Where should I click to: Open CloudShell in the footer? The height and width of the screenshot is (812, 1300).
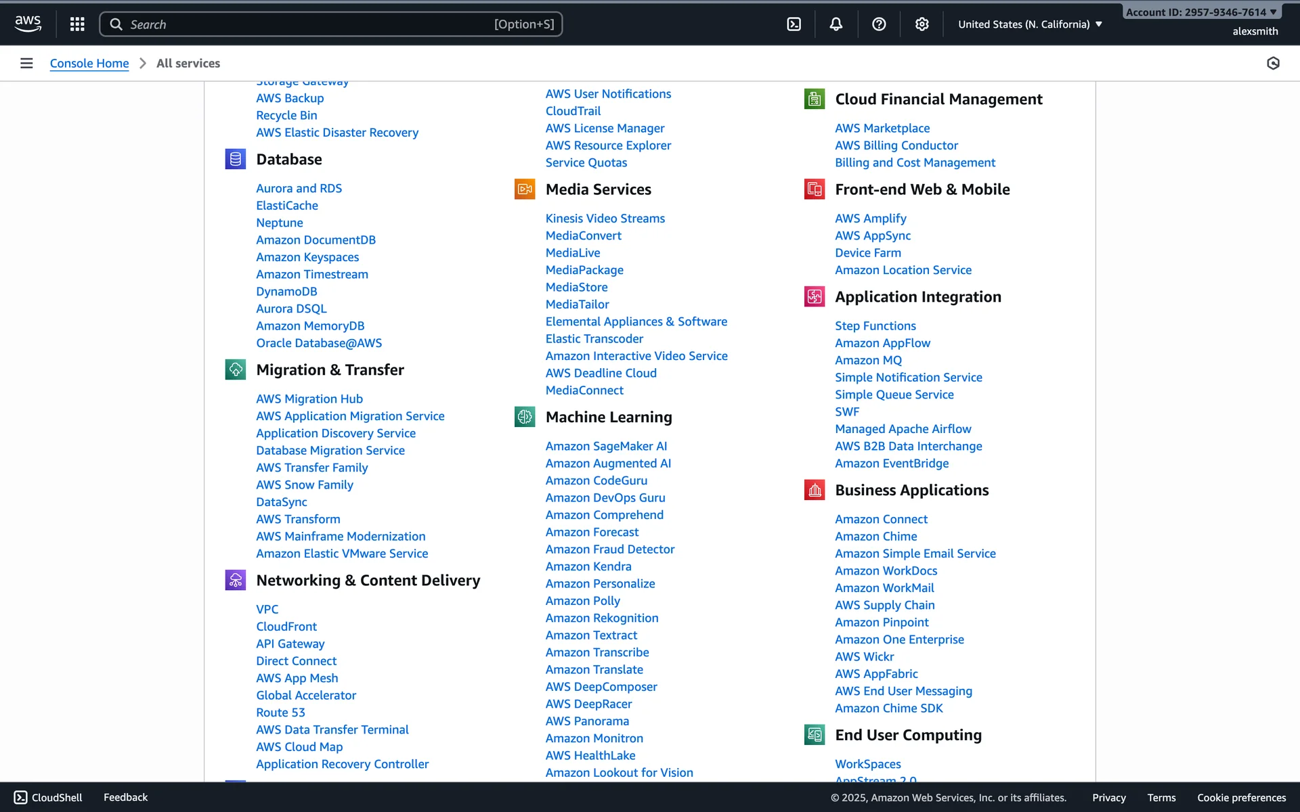point(48,797)
